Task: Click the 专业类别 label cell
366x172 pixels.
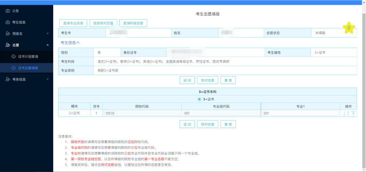Action: (76, 70)
